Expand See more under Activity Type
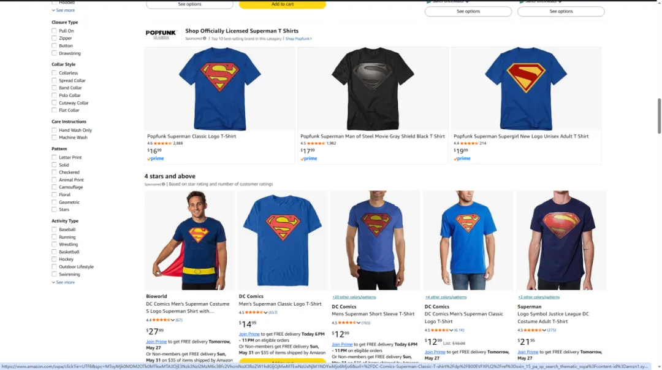Screen dimensions: 662x370 (63, 282)
